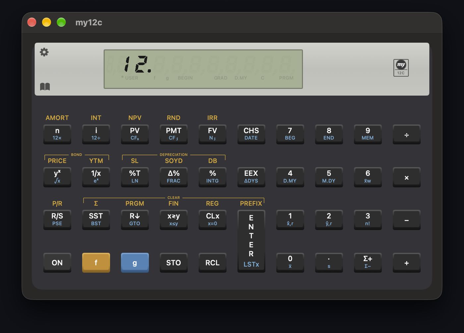Click digit key 2

click(x=329, y=220)
